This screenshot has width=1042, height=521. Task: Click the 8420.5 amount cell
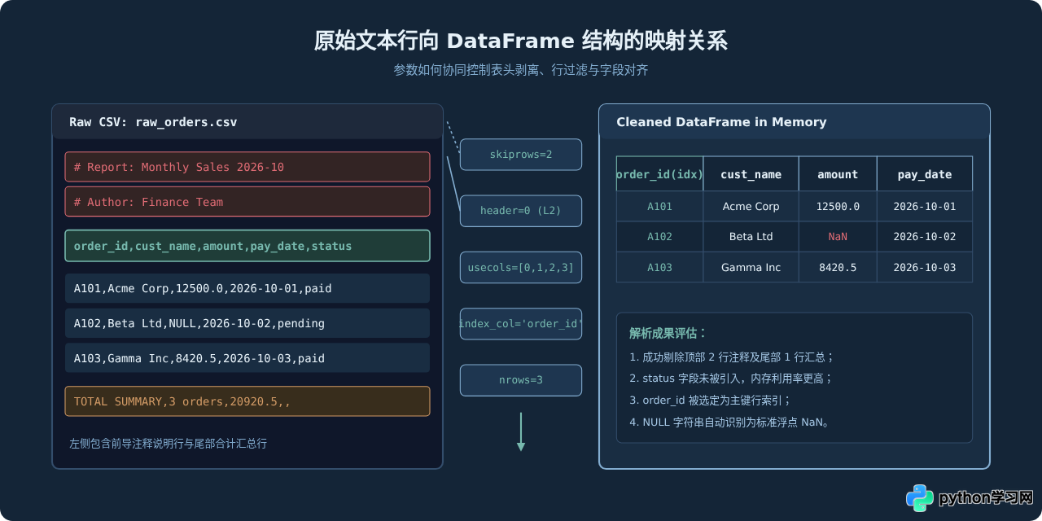[x=838, y=267]
